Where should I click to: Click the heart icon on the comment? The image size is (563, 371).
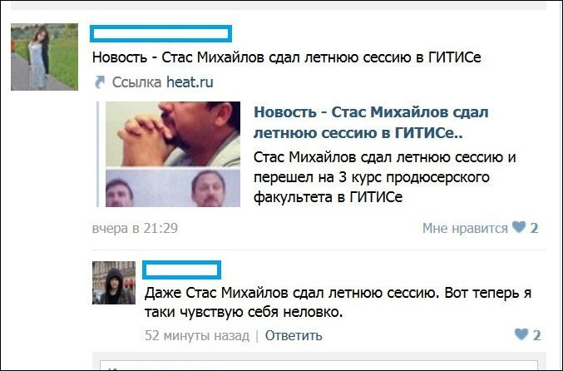click(x=521, y=334)
